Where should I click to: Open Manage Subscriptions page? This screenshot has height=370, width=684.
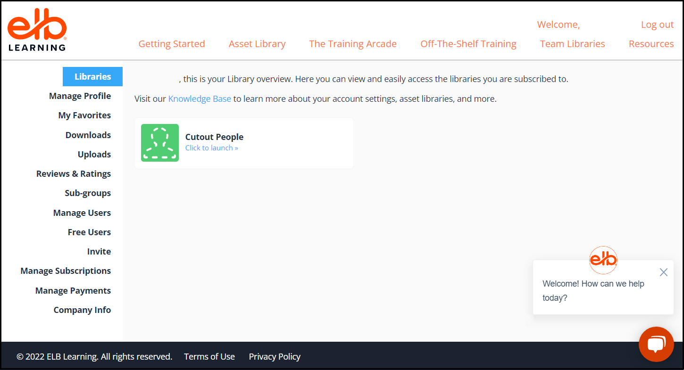pyautogui.click(x=66, y=271)
